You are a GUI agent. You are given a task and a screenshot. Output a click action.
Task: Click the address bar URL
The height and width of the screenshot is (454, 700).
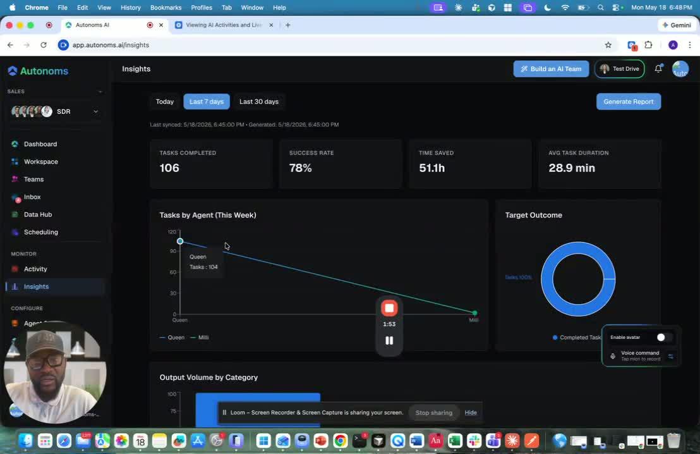click(111, 45)
